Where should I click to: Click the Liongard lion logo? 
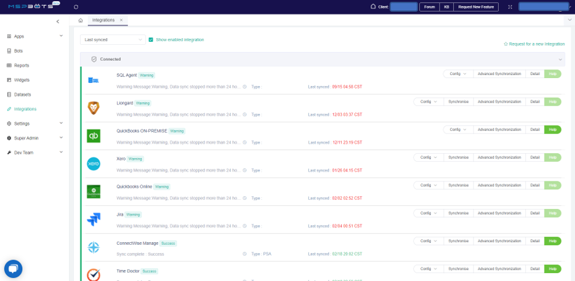coord(94,108)
